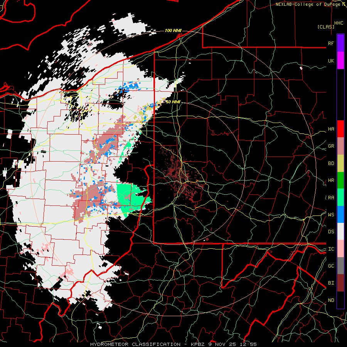Click the BI legend label
347x347 pixels.
click(x=331, y=283)
